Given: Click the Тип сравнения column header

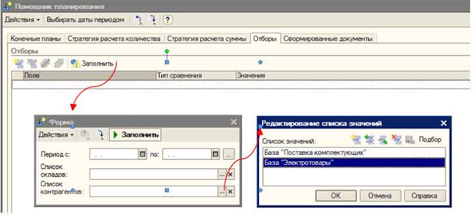Looking at the screenshot, I should pos(196,76).
